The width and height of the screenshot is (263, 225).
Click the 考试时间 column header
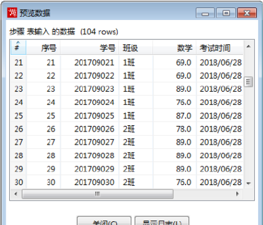[x=219, y=48]
